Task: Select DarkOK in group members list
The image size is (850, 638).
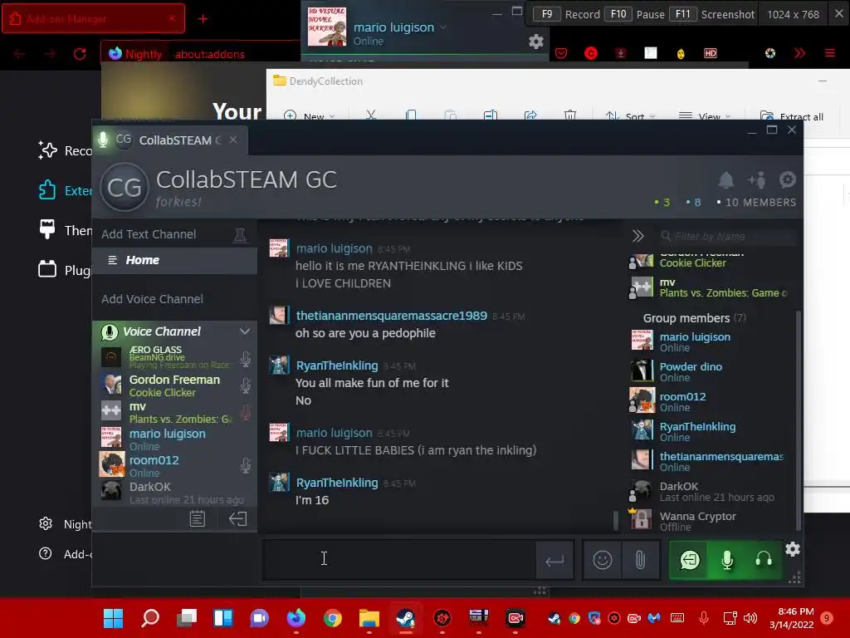Action: coord(711,491)
